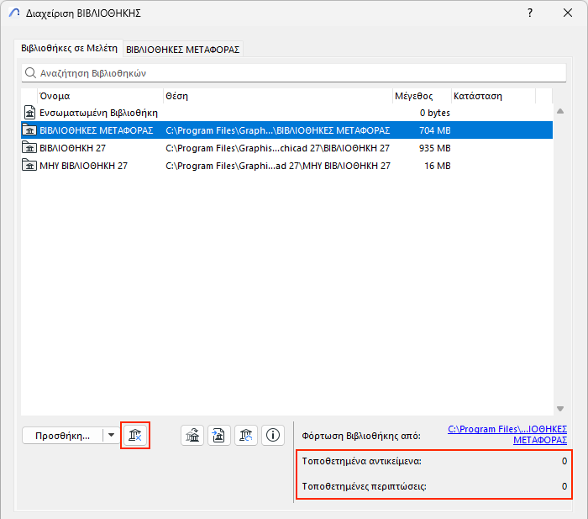Click the help question mark in title bar
This screenshot has width=588, height=519.
coord(530,13)
